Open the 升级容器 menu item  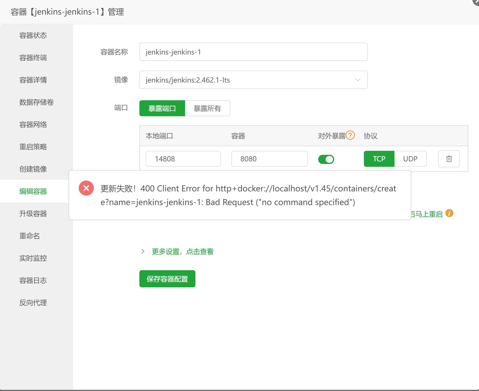[x=33, y=214]
